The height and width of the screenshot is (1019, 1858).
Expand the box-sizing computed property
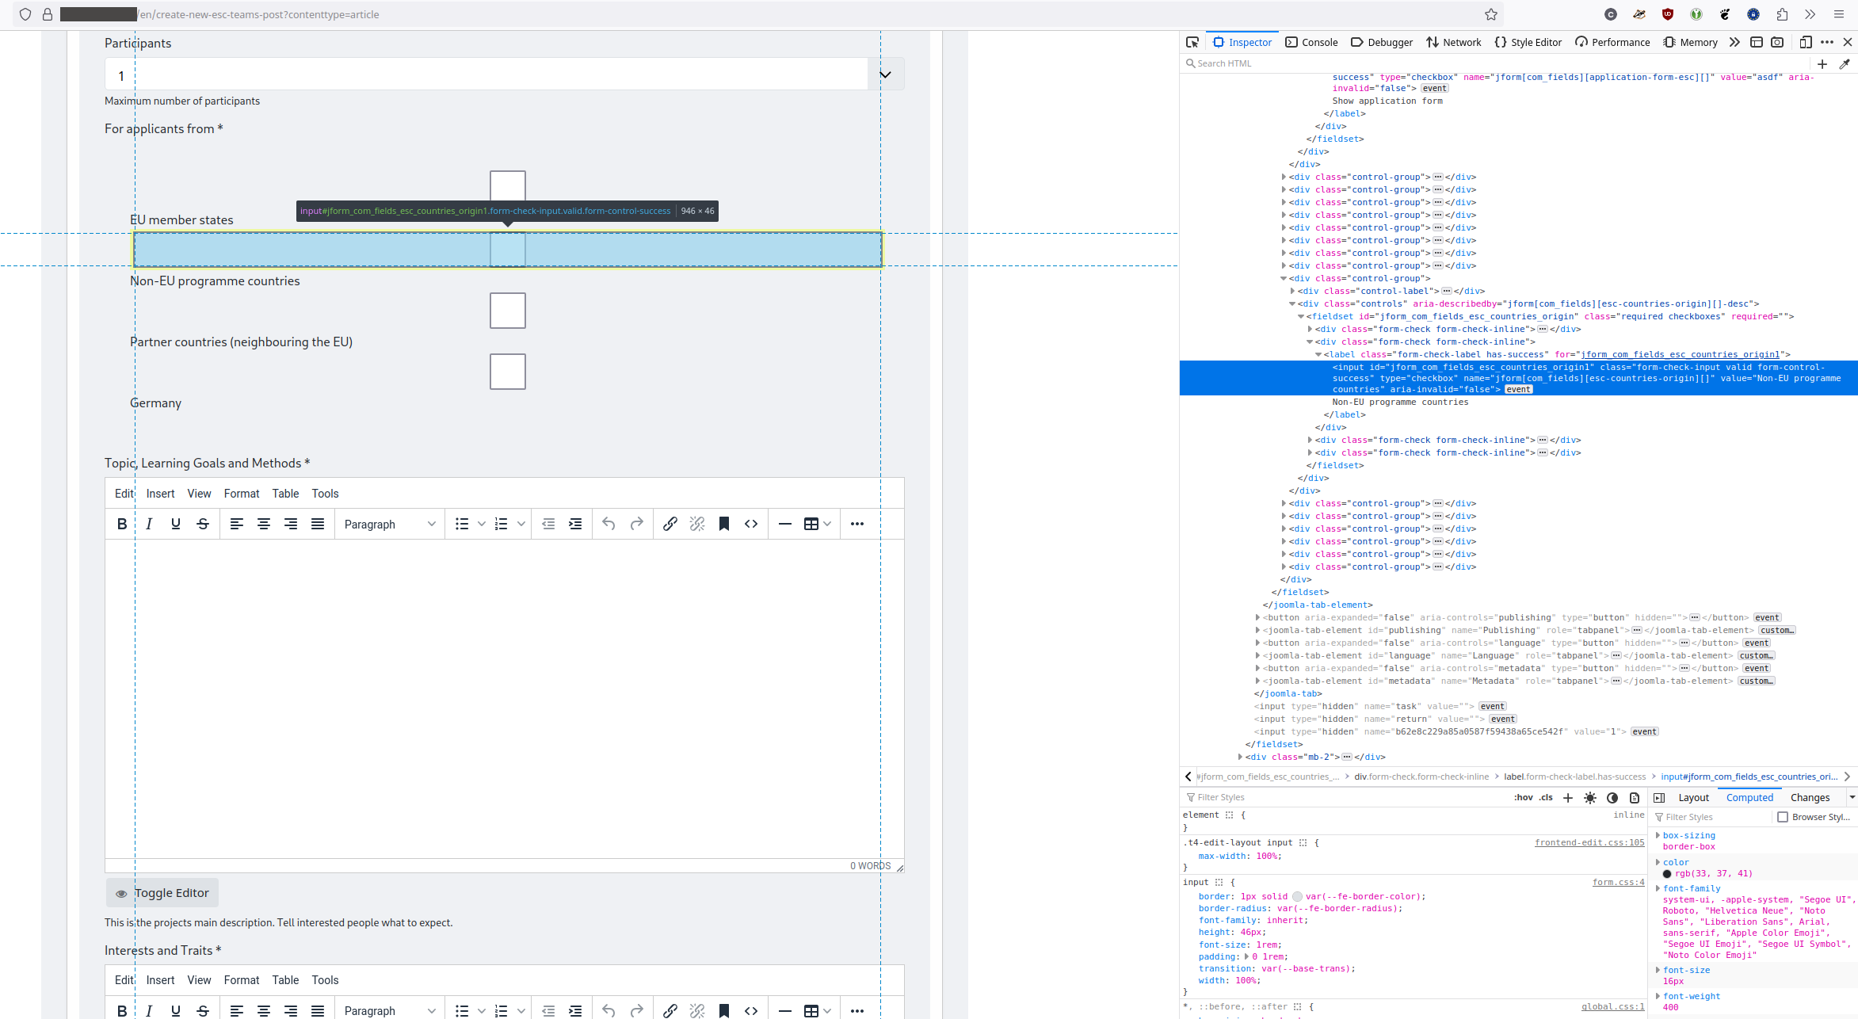1658,835
